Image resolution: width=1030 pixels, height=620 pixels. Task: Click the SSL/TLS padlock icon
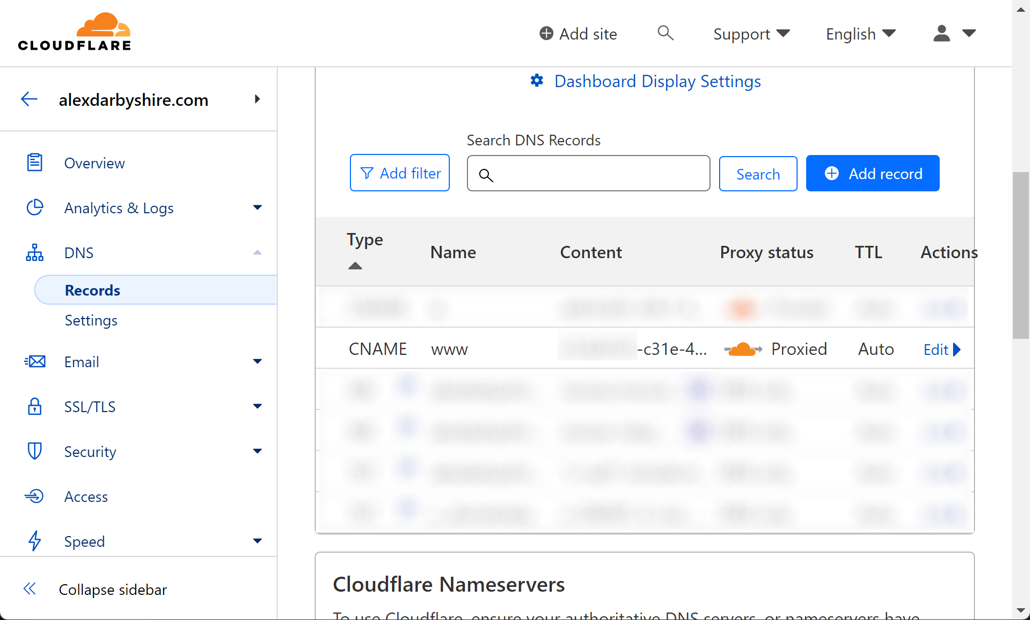coord(35,406)
